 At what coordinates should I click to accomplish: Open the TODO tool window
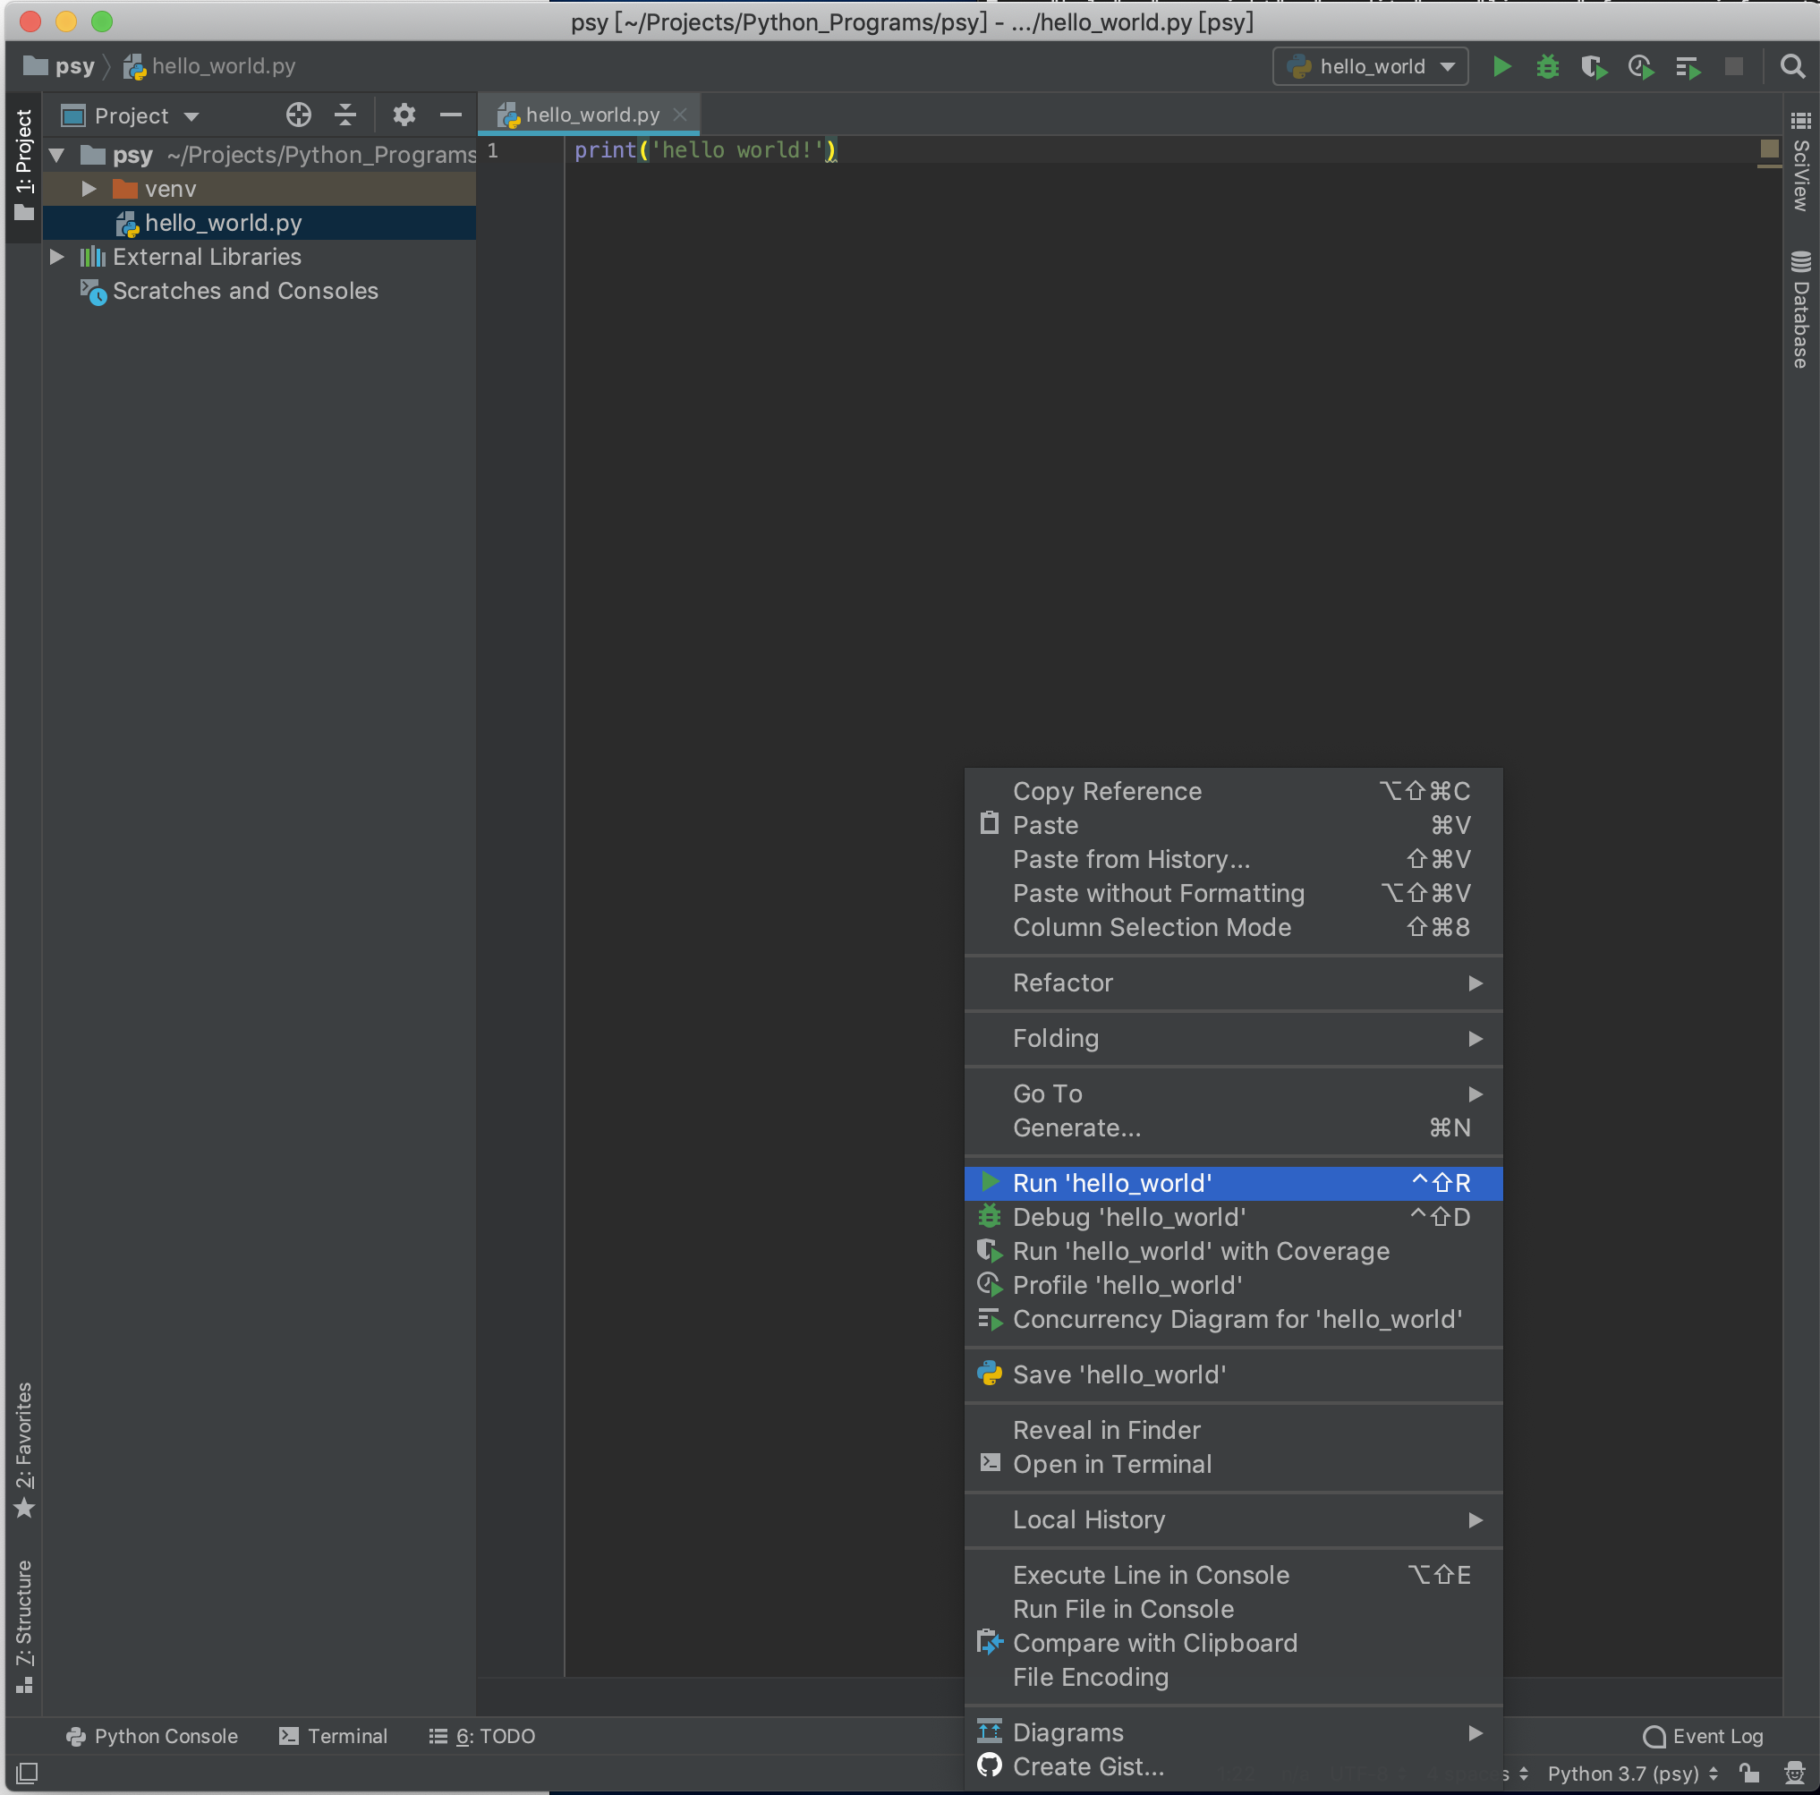(x=482, y=1737)
